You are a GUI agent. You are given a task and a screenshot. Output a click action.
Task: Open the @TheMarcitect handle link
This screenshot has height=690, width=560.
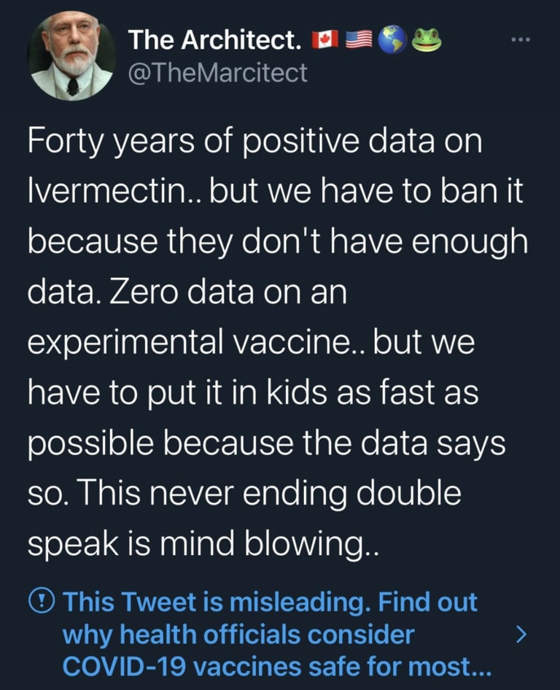[218, 72]
